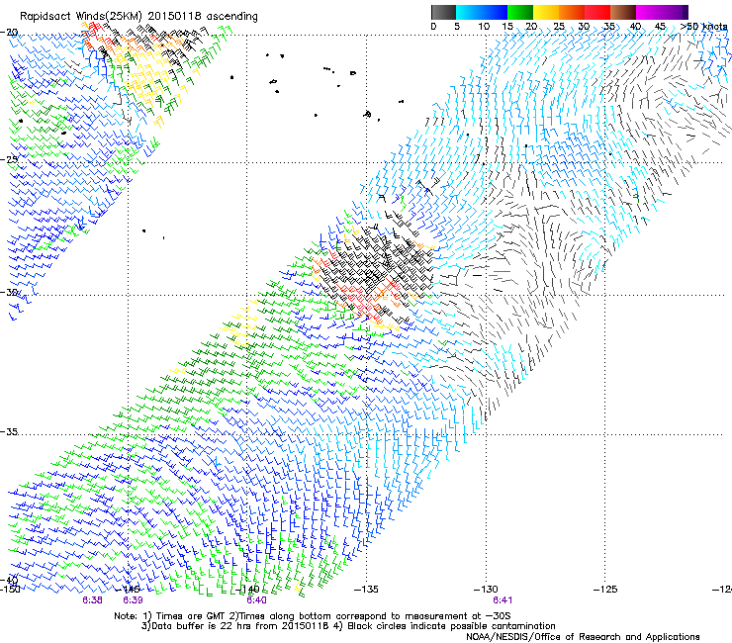Screen dimensions: 732x643
Task: Click the longitude label '-130'
Action: [486, 590]
